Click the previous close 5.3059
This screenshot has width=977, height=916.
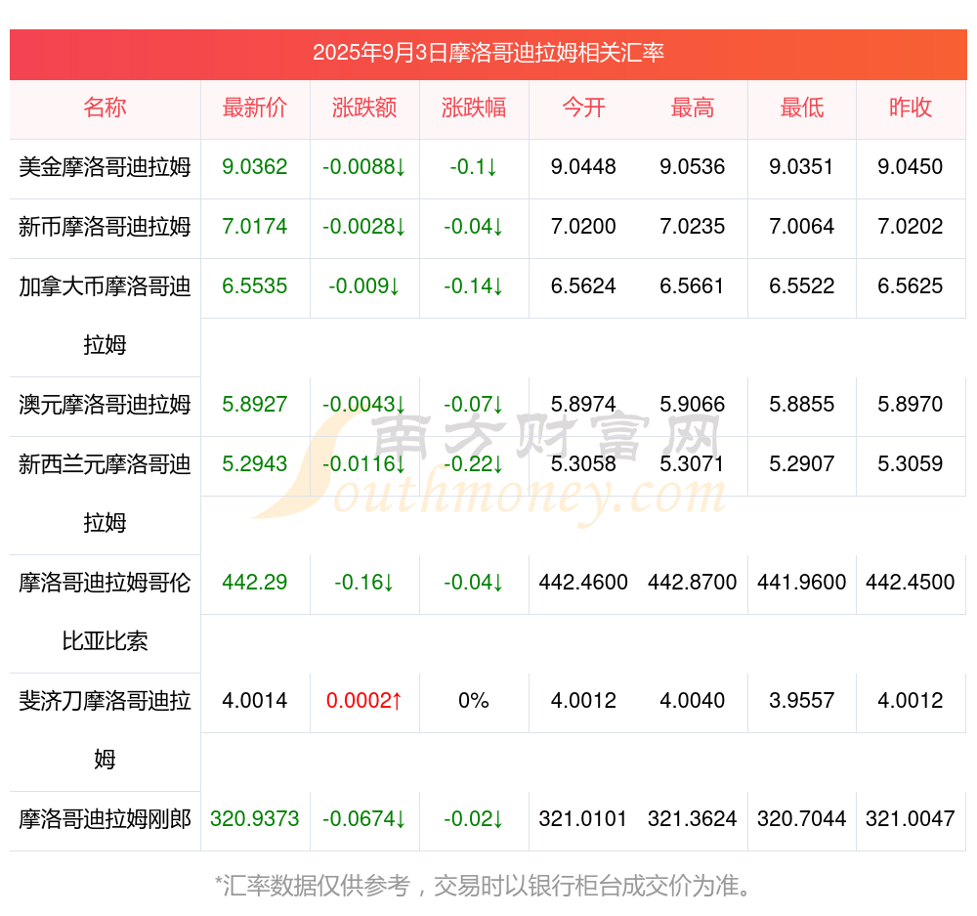[911, 464]
